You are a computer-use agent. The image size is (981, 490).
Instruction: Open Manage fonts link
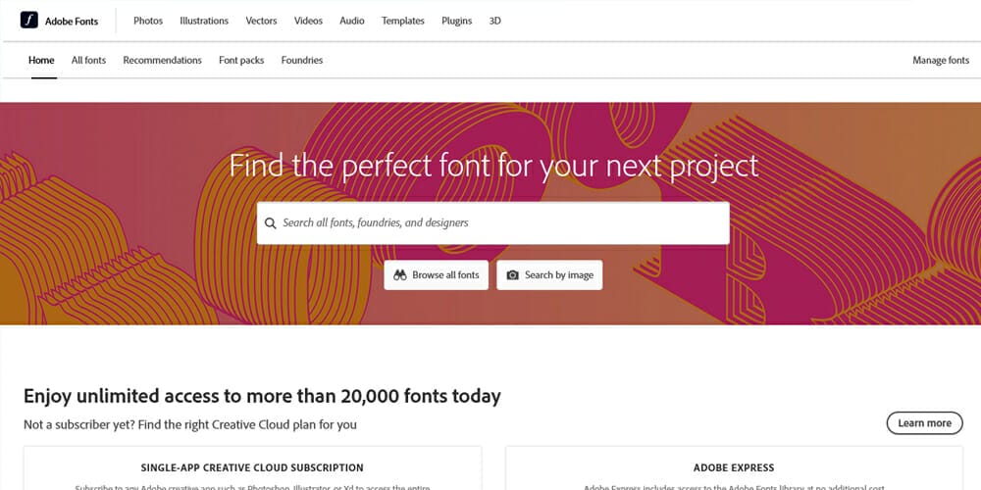coord(941,60)
